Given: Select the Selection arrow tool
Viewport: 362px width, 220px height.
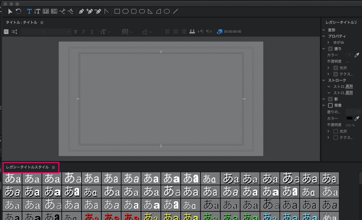Looking at the screenshot, I should (10, 11).
